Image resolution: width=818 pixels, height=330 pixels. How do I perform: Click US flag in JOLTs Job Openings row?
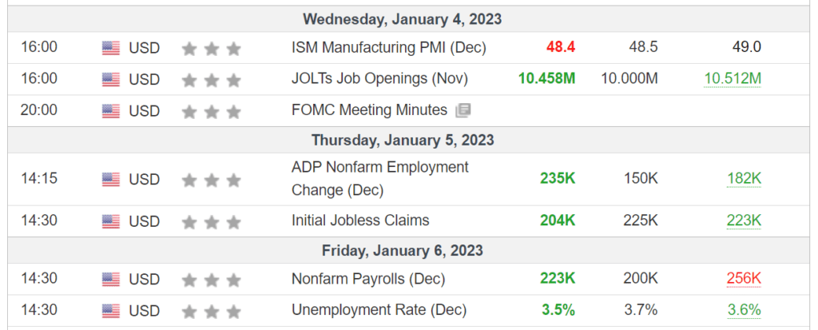[110, 79]
